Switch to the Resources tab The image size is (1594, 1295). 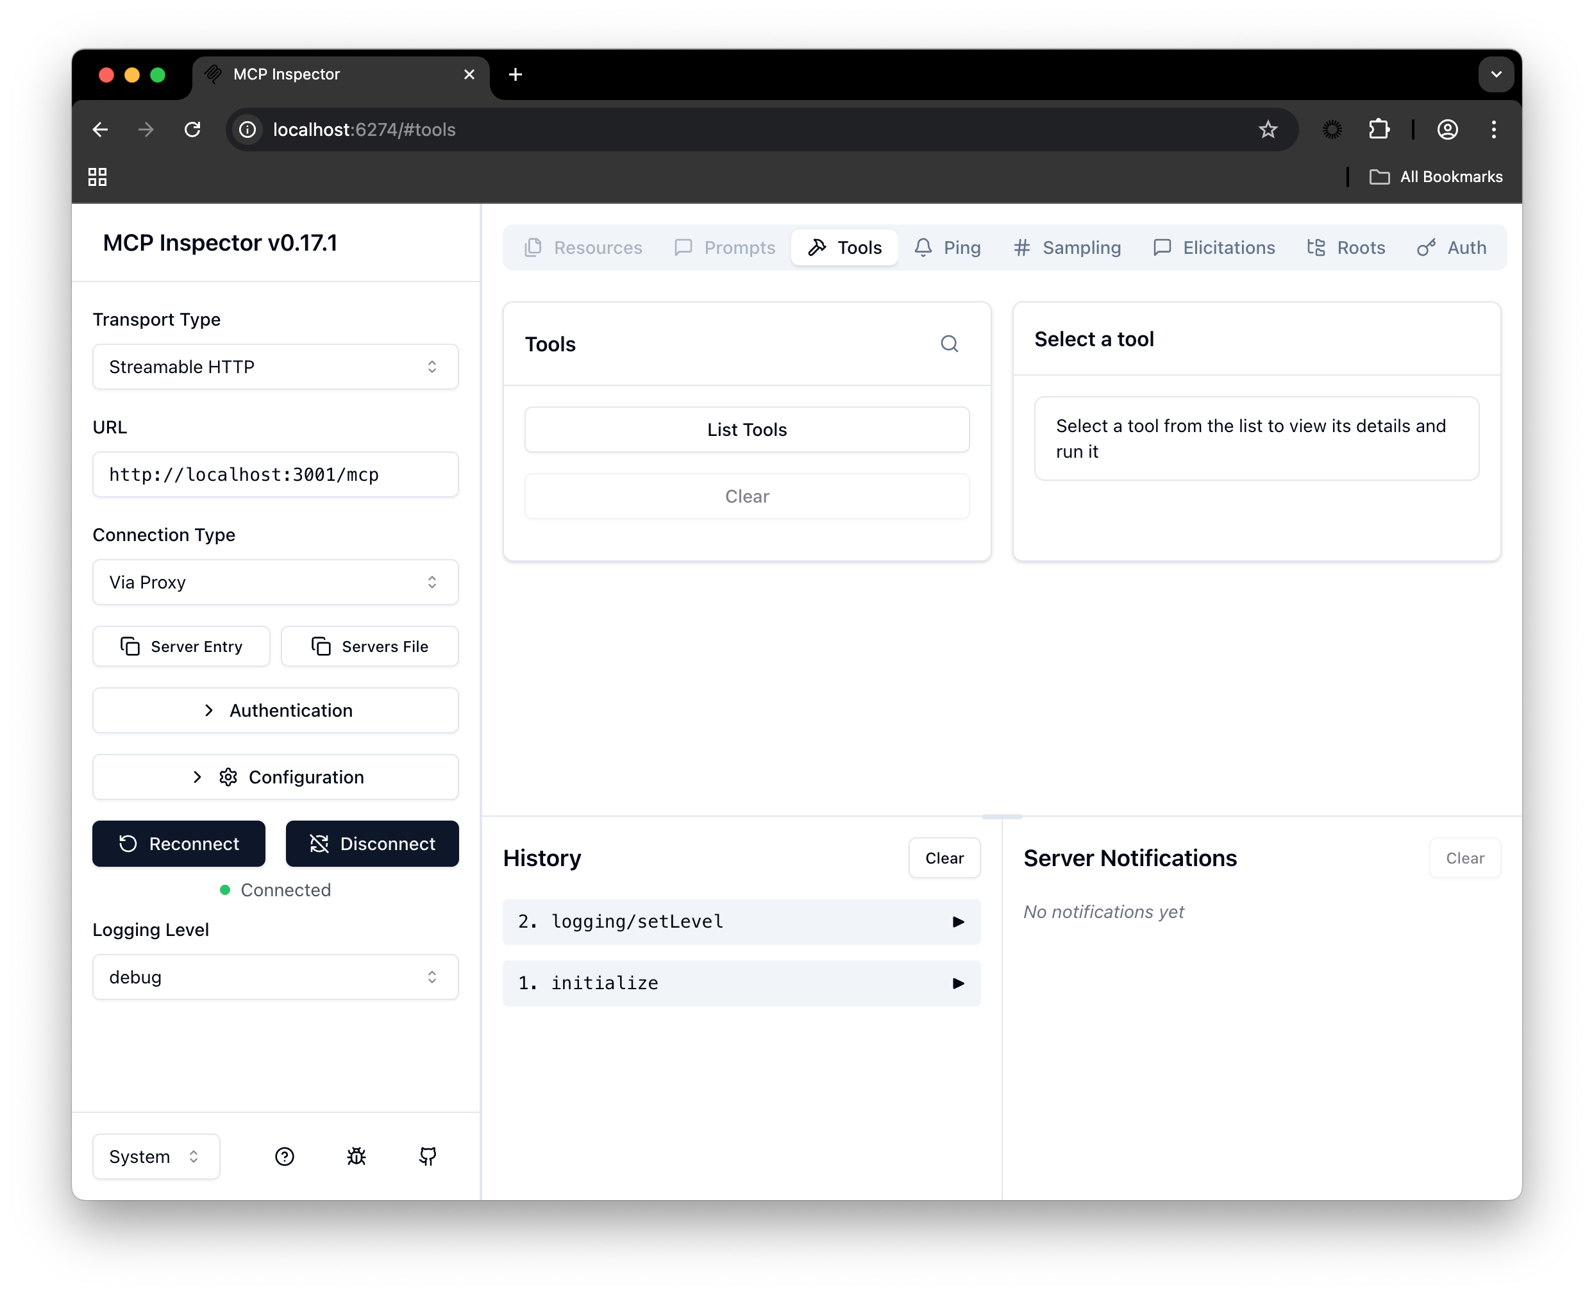tap(583, 247)
